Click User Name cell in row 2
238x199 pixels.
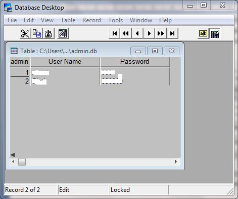tap(65, 81)
